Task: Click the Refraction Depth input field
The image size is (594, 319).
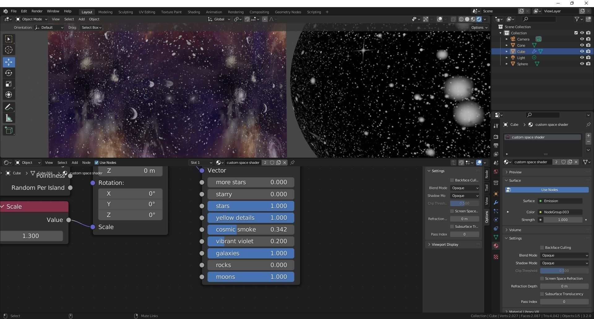Action: click(x=564, y=286)
